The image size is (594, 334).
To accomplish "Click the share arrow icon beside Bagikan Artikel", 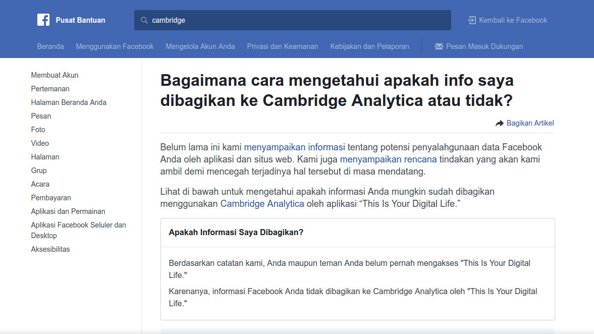I will (x=499, y=123).
